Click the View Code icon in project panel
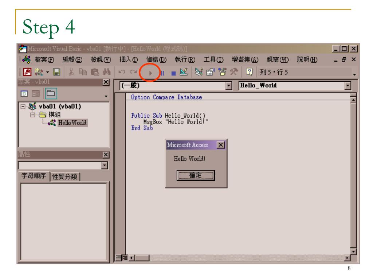 pos(24,94)
